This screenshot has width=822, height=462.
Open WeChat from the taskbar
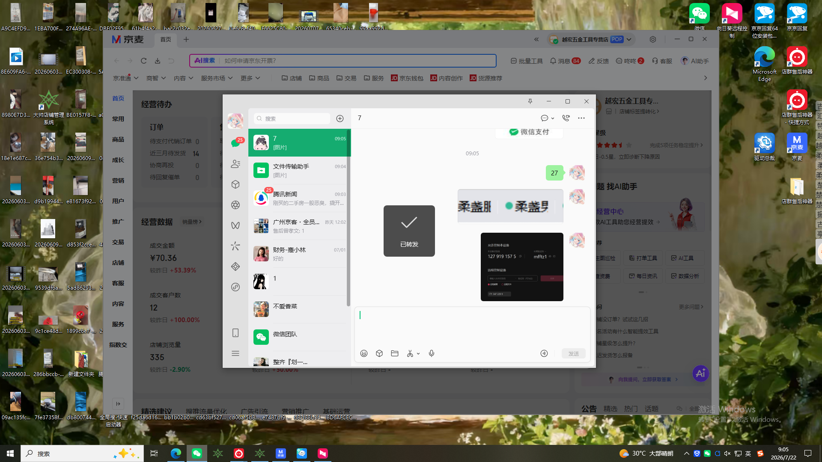click(x=197, y=453)
